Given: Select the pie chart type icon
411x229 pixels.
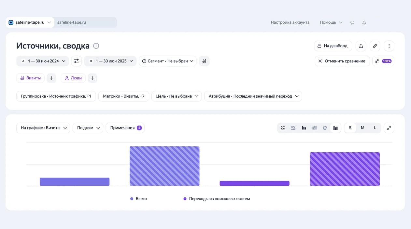Looking at the screenshot, I should pos(325,128).
